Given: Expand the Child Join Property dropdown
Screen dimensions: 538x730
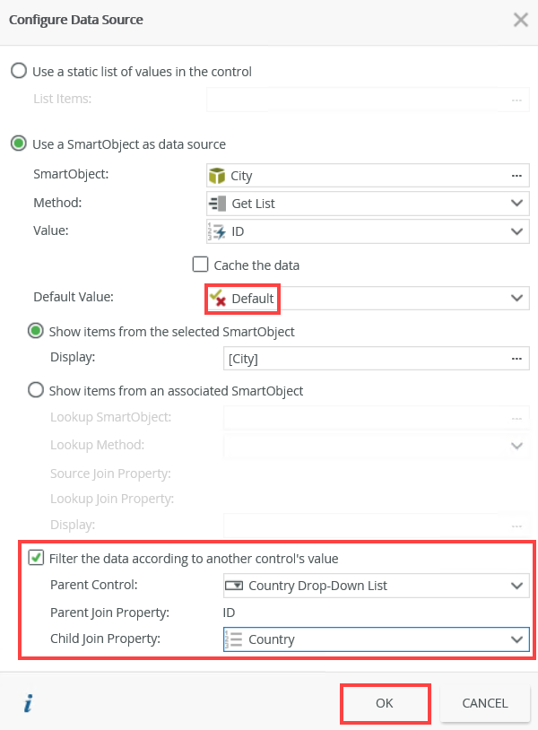Looking at the screenshot, I should (x=516, y=639).
